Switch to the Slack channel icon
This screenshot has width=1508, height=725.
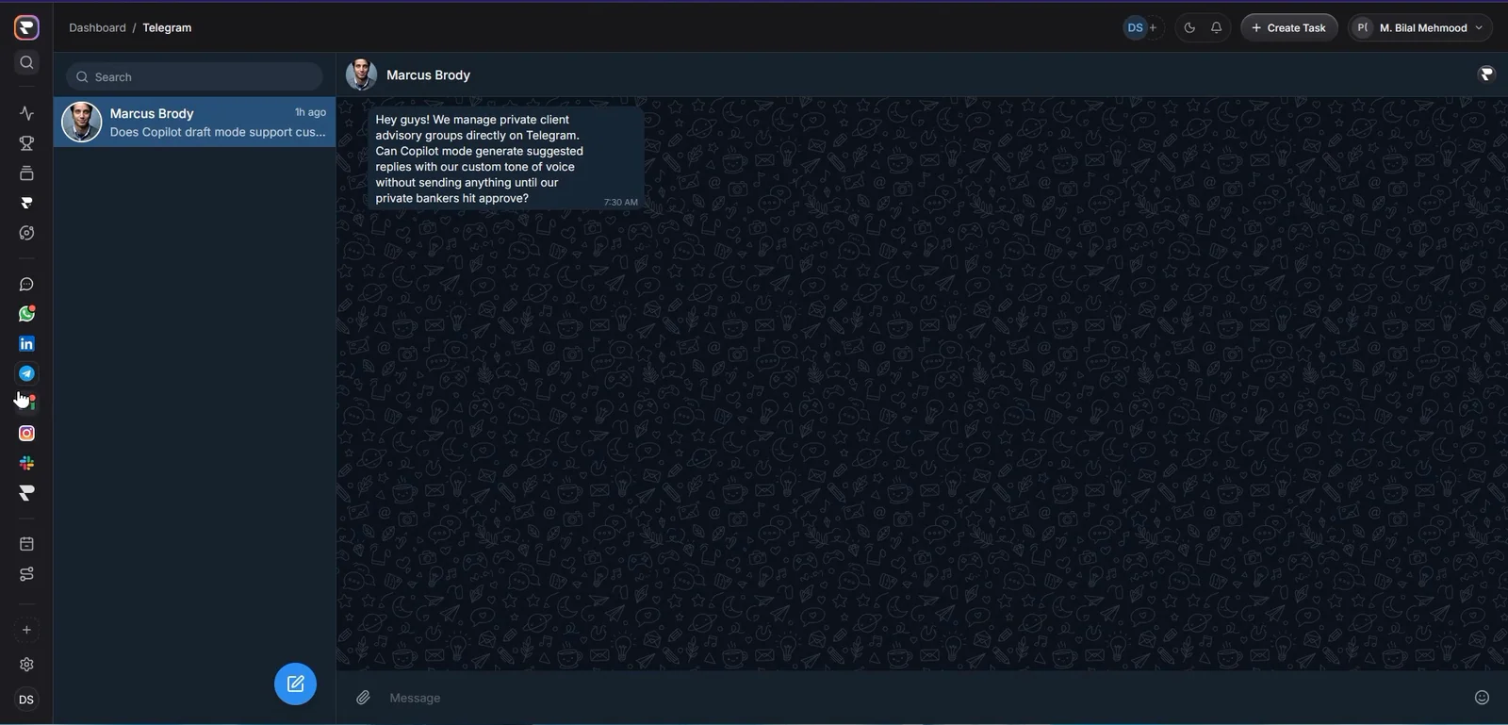tap(26, 464)
